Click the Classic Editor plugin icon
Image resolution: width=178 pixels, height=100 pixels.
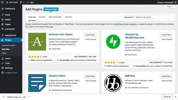[37, 83]
